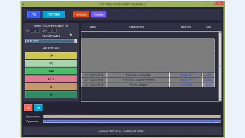The height and width of the screenshot is (138, 245).
Task: Click the TS button
Action: point(34,15)
